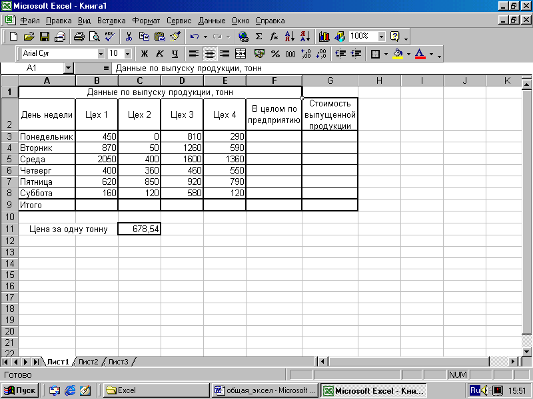Image resolution: width=533 pixels, height=399 pixels.
Task: Switch to the Лист2 sheet tab
Action: click(88, 362)
